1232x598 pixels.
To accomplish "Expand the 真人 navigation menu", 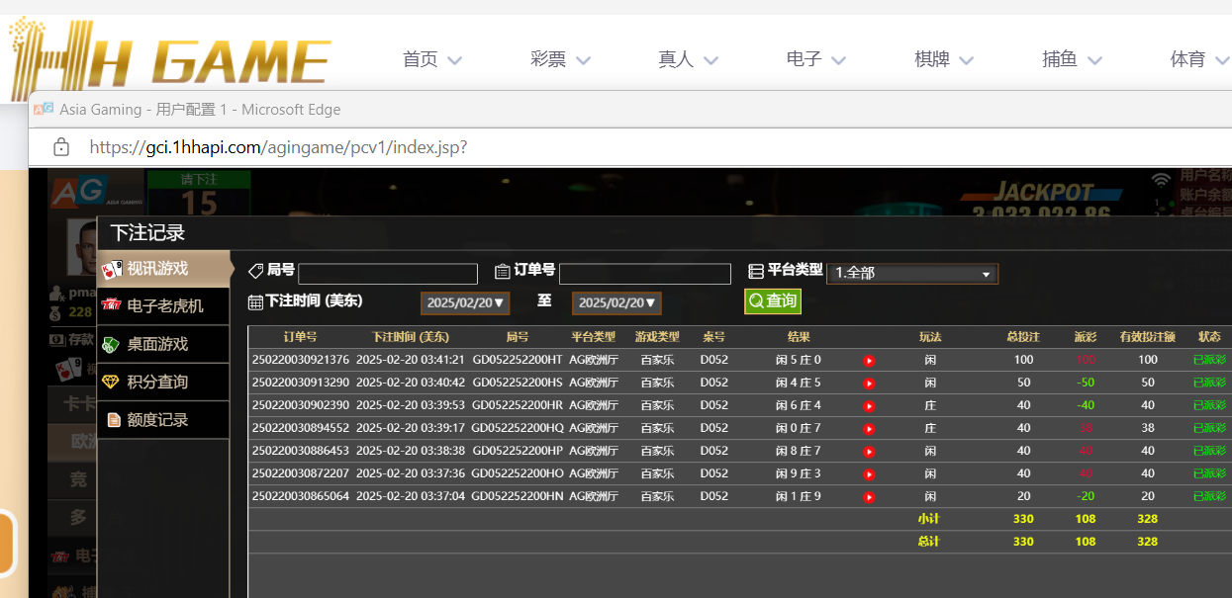I will pyautogui.click(x=688, y=59).
